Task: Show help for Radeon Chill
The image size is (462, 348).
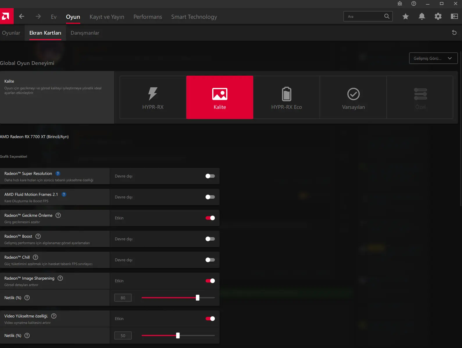Action: [35, 257]
